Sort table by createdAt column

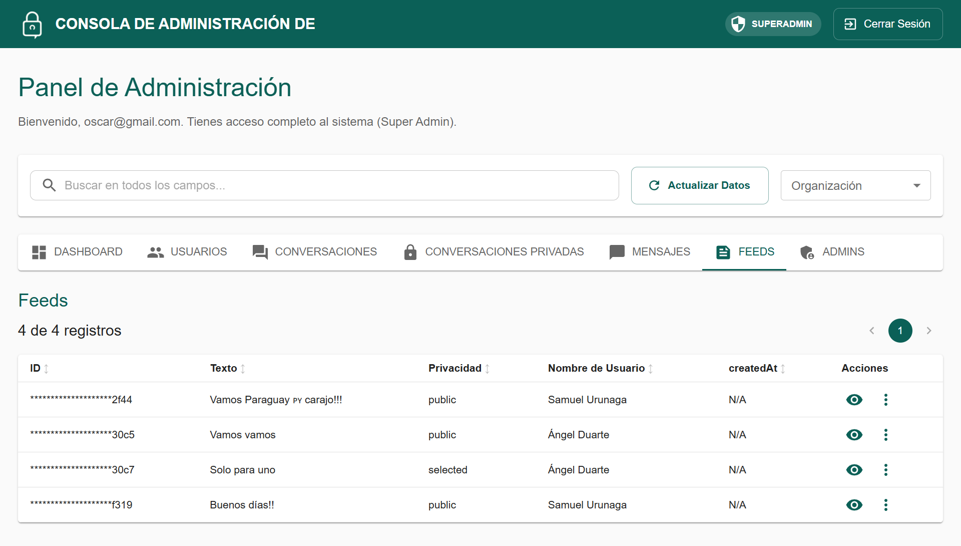click(757, 368)
